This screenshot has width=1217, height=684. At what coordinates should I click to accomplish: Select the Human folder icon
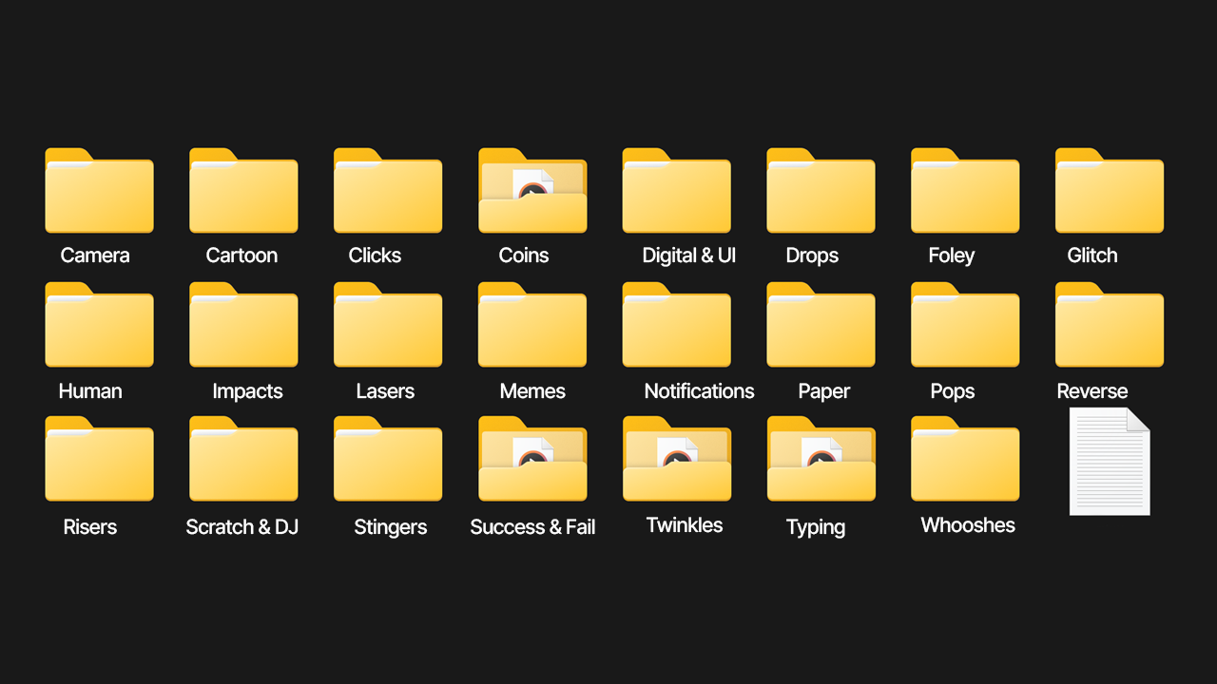[x=99, y=325]
